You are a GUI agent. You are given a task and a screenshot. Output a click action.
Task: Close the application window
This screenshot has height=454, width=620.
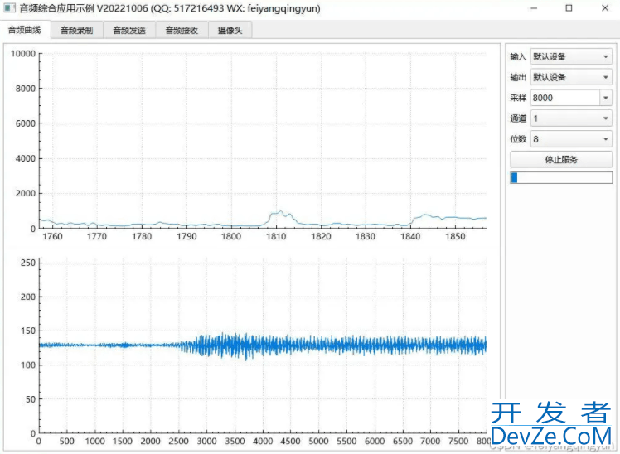coord(605,8)
